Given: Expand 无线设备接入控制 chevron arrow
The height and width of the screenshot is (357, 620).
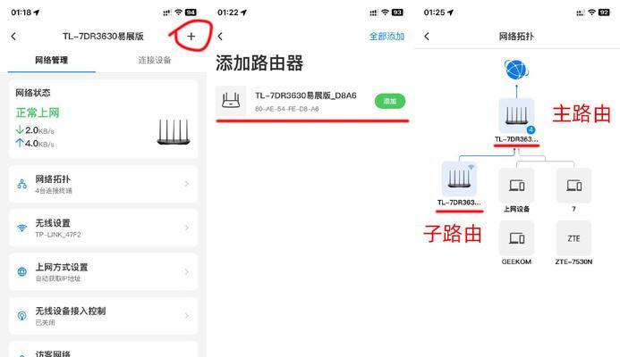Looking at the screenshot, I should 187,316.
